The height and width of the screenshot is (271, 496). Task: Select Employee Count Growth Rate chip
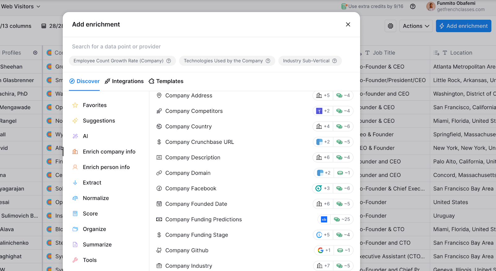pos(118,61)
